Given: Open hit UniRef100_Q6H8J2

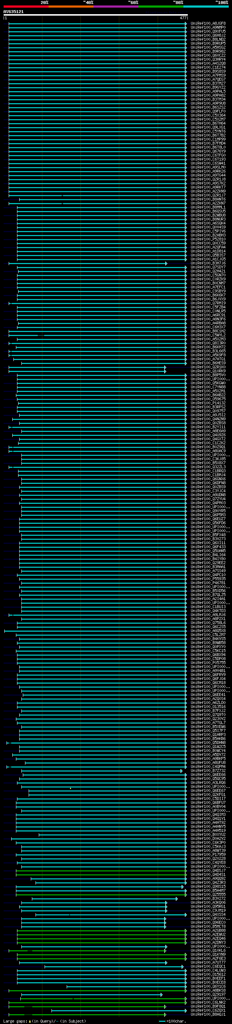Looking at the screenshot, I should coord(208,35).
